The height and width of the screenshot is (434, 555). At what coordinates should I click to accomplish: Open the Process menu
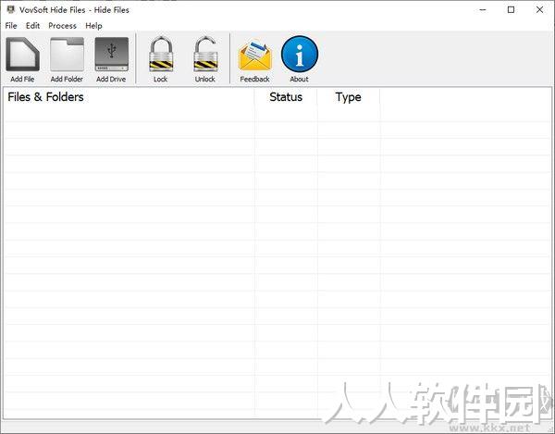tap(62, 26)
